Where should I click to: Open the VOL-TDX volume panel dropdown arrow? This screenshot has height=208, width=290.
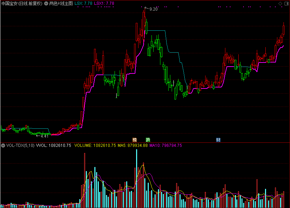(x=3, y=145)
